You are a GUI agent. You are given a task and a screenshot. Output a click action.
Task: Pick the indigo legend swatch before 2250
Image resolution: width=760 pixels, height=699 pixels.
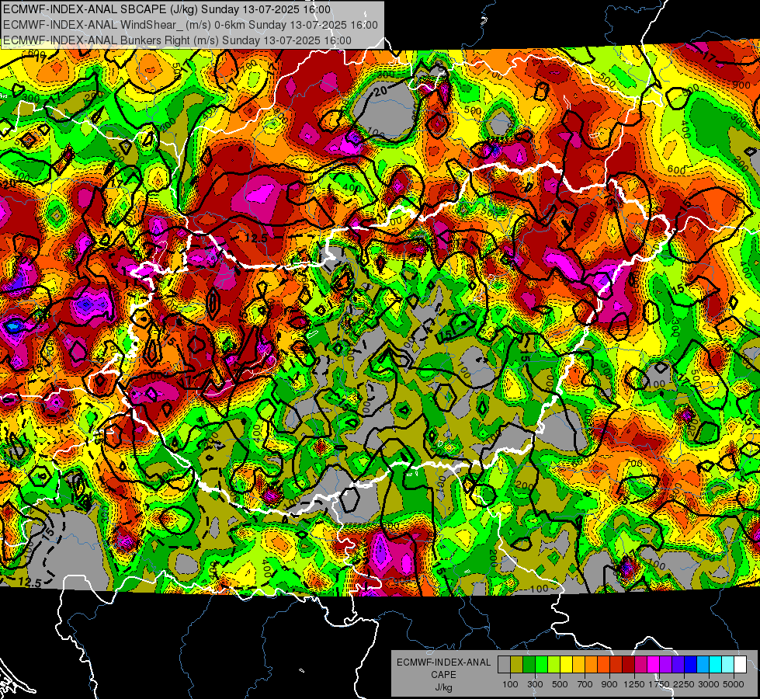tap(678, 664)
